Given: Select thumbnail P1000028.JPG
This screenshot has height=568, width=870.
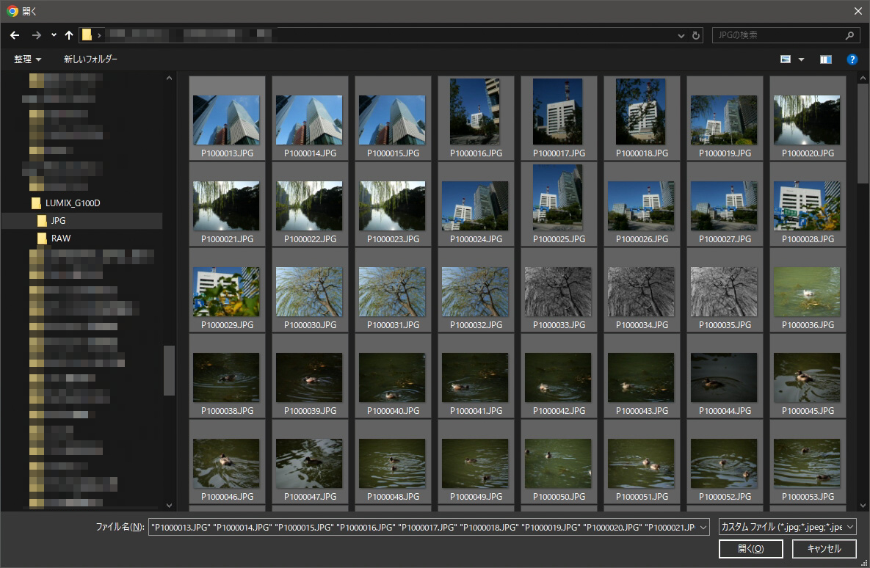Looking at the screenshot, I should tap(808, 204).
